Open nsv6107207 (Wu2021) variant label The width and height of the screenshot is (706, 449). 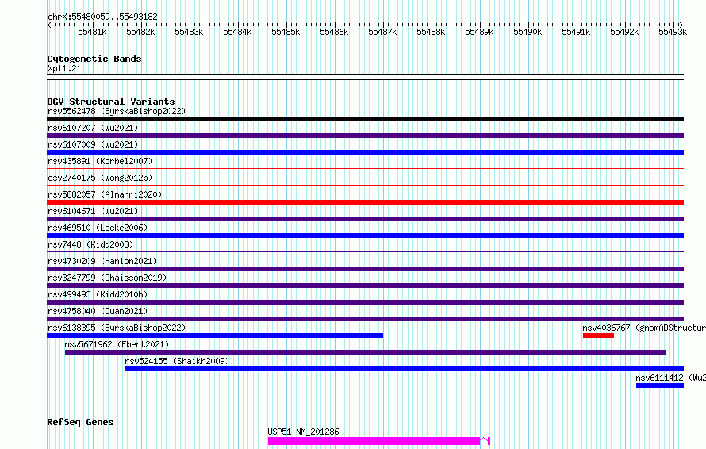pyautogui.click(x=93, y=128)
